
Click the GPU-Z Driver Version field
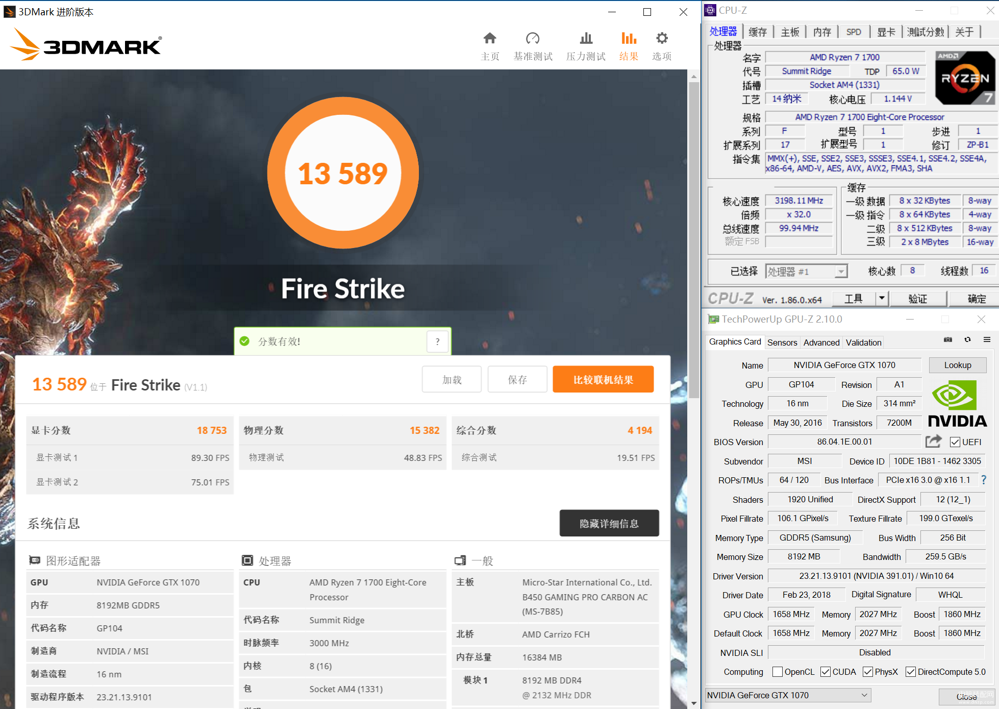tap(877, 576)
